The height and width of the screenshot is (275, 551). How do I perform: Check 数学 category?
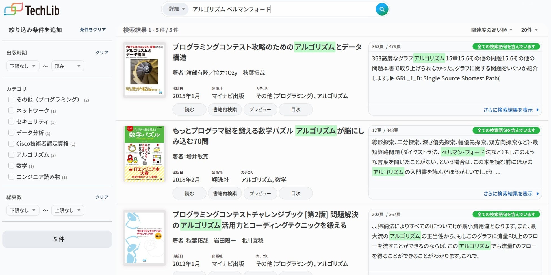click(11, 165)
